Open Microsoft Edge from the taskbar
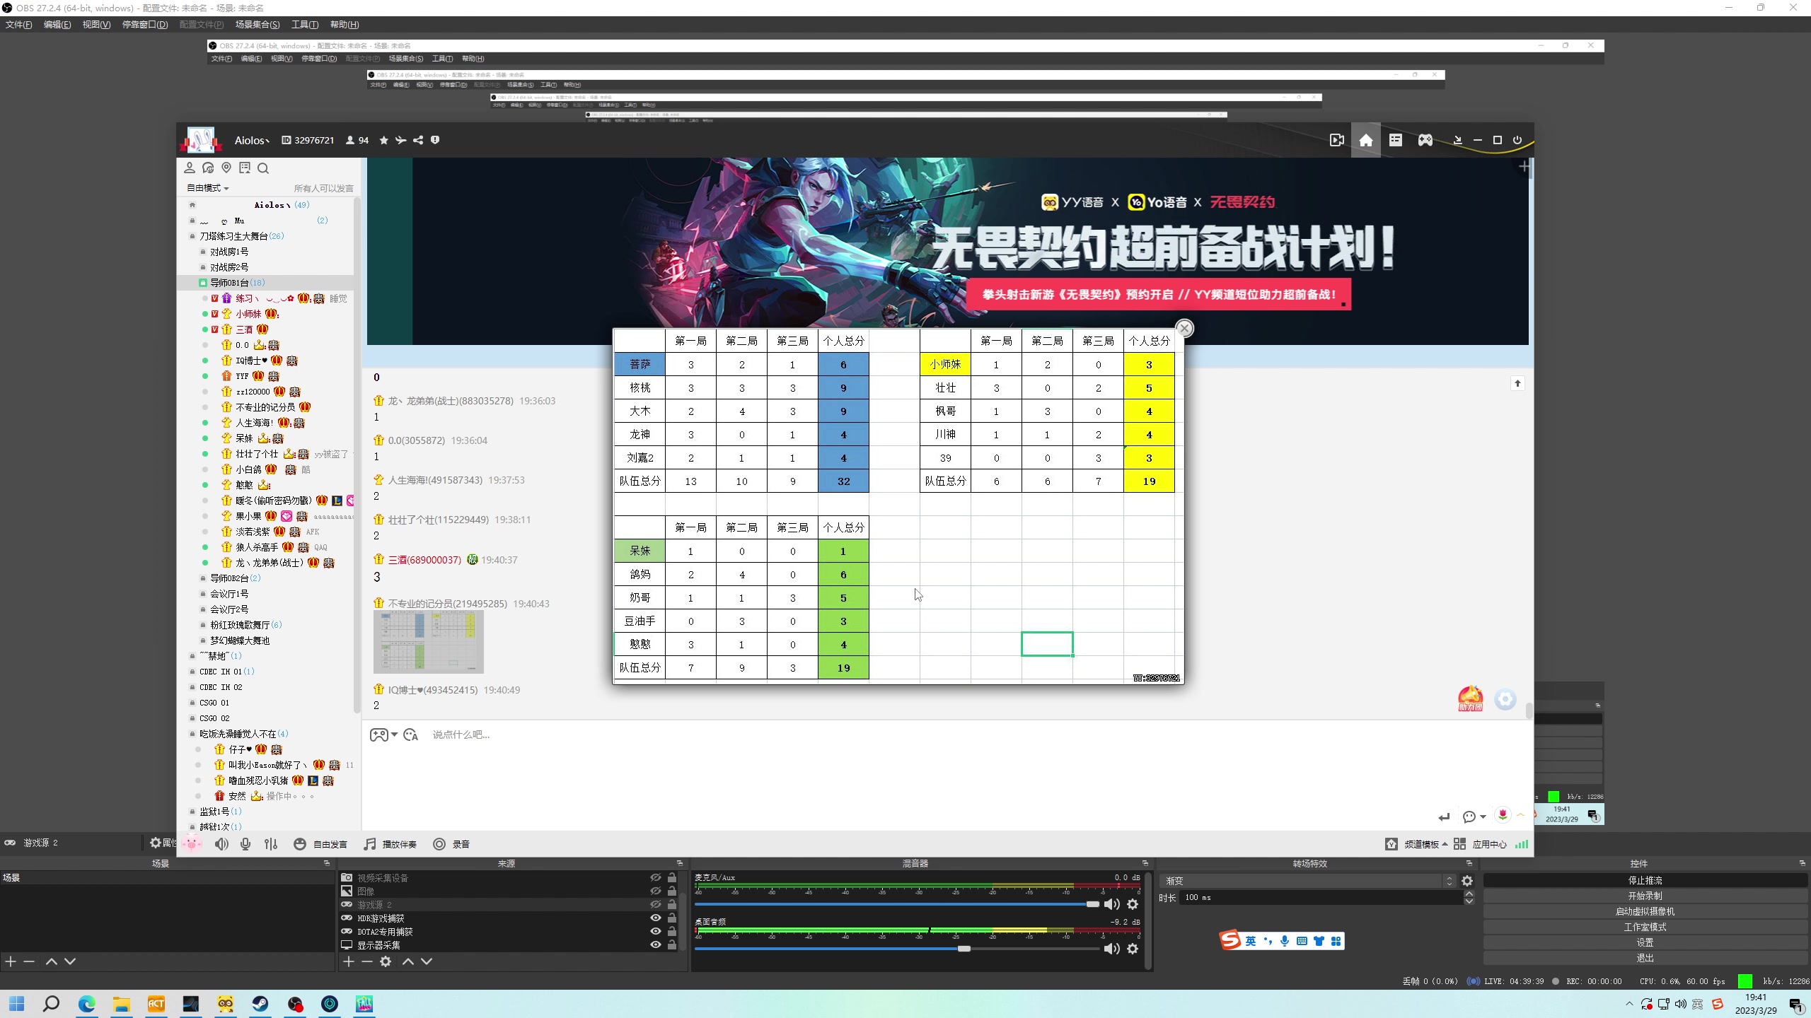Image resolution: width=1811 pixels, height=1018 pixels. pyautogui.click(x=87, y=1004)
